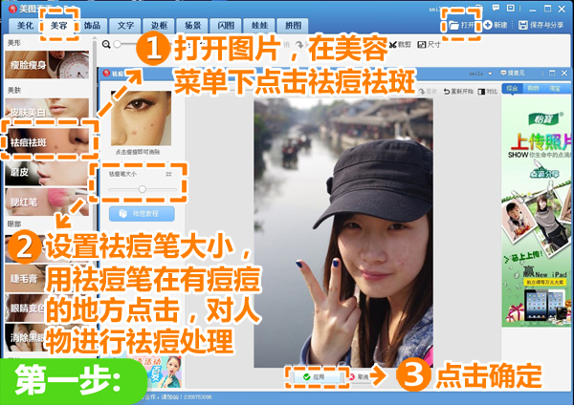Open the 眼睛变色 tool

coord(26,308)
